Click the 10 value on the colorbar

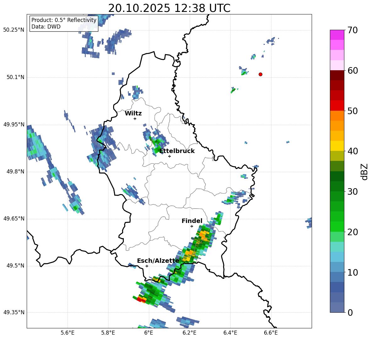(x=353, y=272)
